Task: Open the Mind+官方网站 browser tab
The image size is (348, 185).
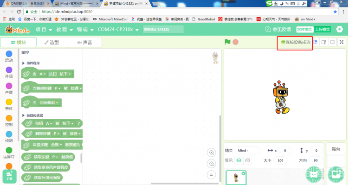Action: pyautogui.click(x=77, y=4)
